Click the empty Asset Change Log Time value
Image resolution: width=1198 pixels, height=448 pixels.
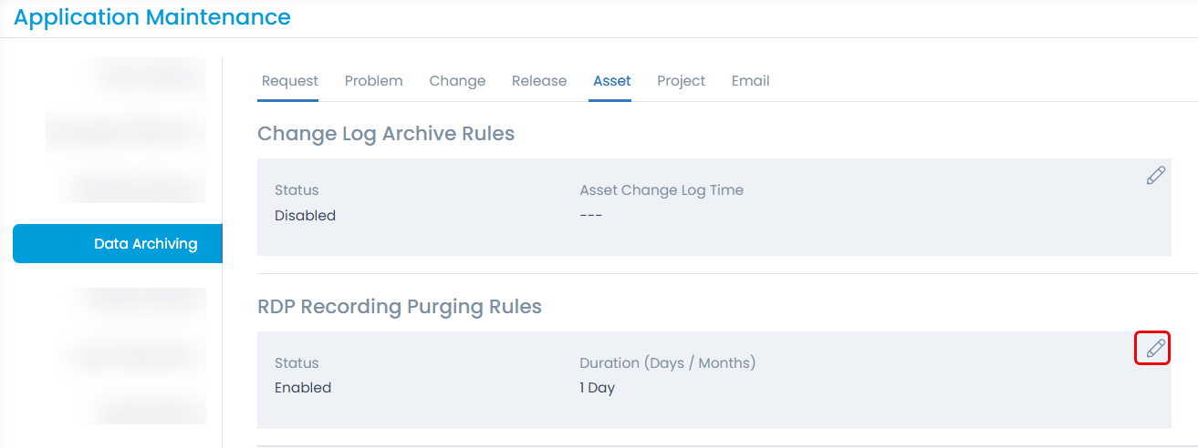(591, 216)
